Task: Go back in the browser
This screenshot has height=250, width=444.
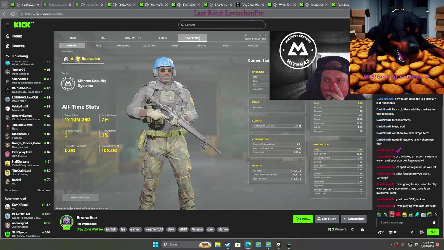Action: click(5, 14)
